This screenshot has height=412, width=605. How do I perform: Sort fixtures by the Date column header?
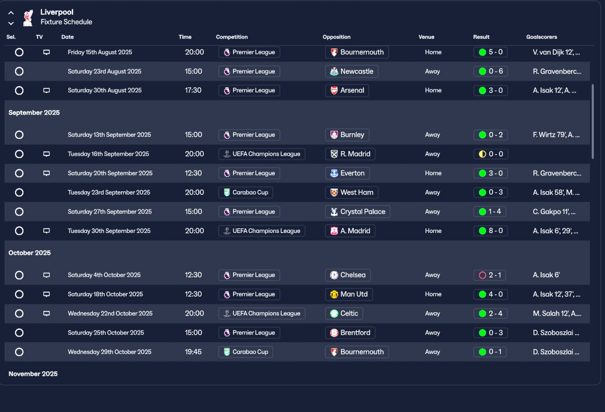click(x=68, y=37)
